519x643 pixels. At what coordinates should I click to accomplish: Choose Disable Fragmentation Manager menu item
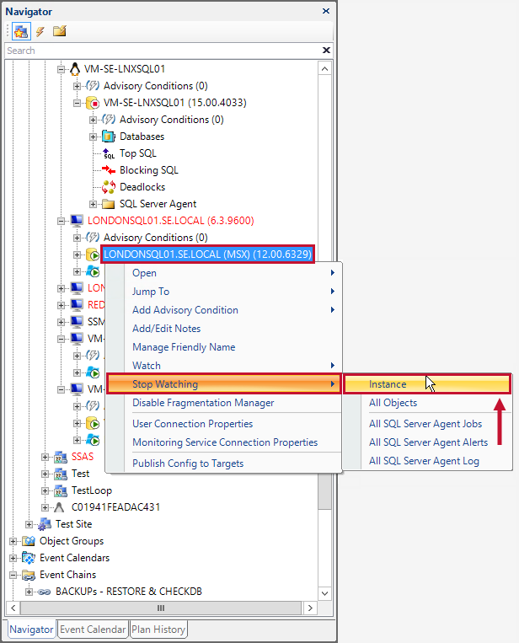pyautogui.click(x=203, y=403)
